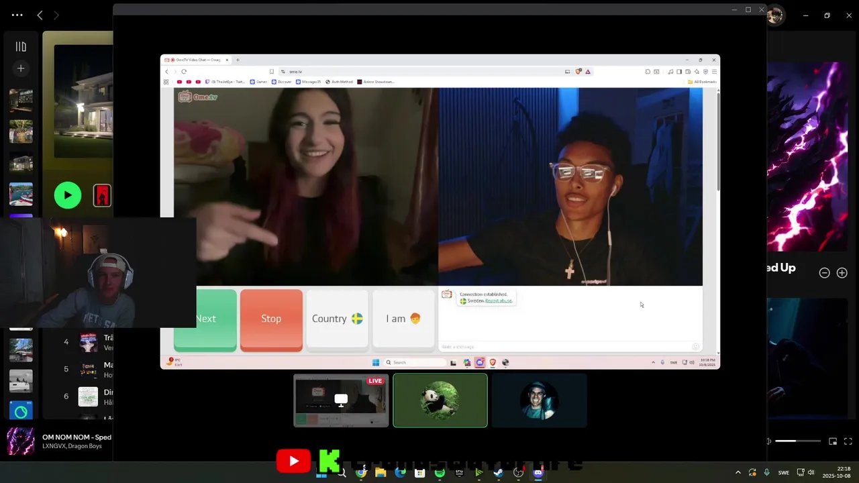
Task: Open Spotify mini player icon
Action: (833, 441)
